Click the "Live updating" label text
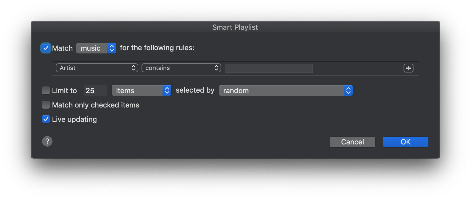 click(74, 119)
